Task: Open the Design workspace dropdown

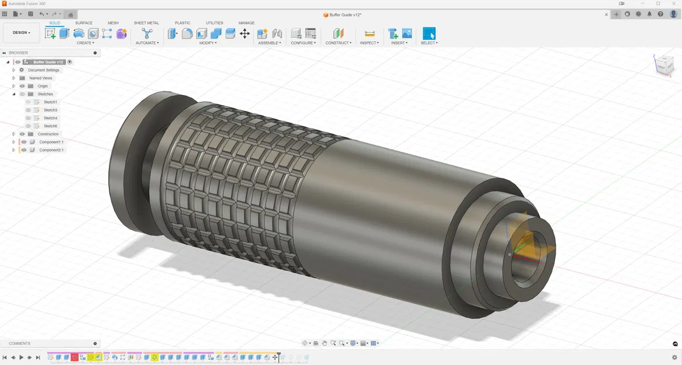Action: tap(21, 32)
